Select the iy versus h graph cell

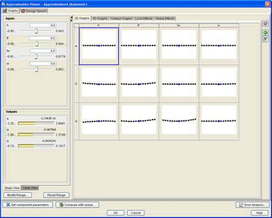point(99,121)
